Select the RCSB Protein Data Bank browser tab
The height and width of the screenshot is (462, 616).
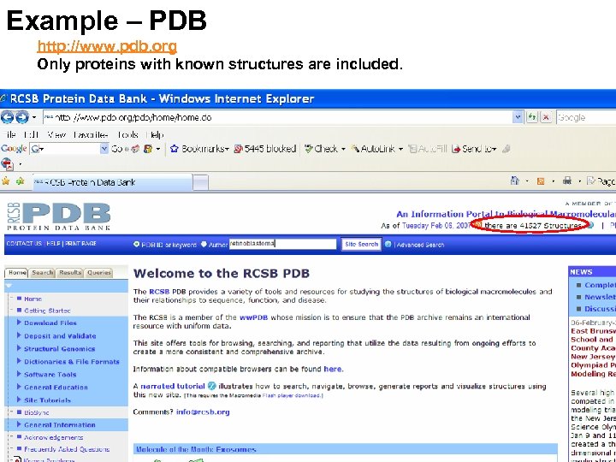pyautogui.click(x=113, y=182)
